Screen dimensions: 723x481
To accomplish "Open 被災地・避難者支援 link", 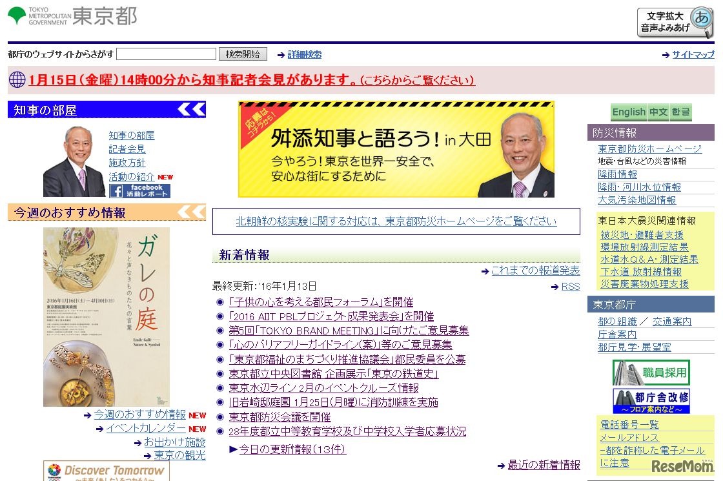I will point(642,235).
